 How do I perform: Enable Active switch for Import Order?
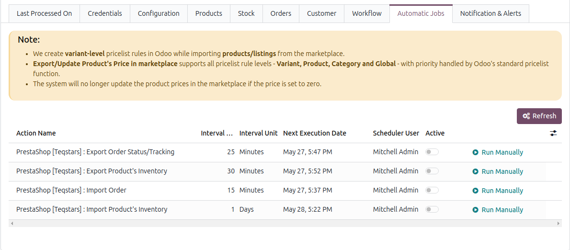(x=432, y=191)
